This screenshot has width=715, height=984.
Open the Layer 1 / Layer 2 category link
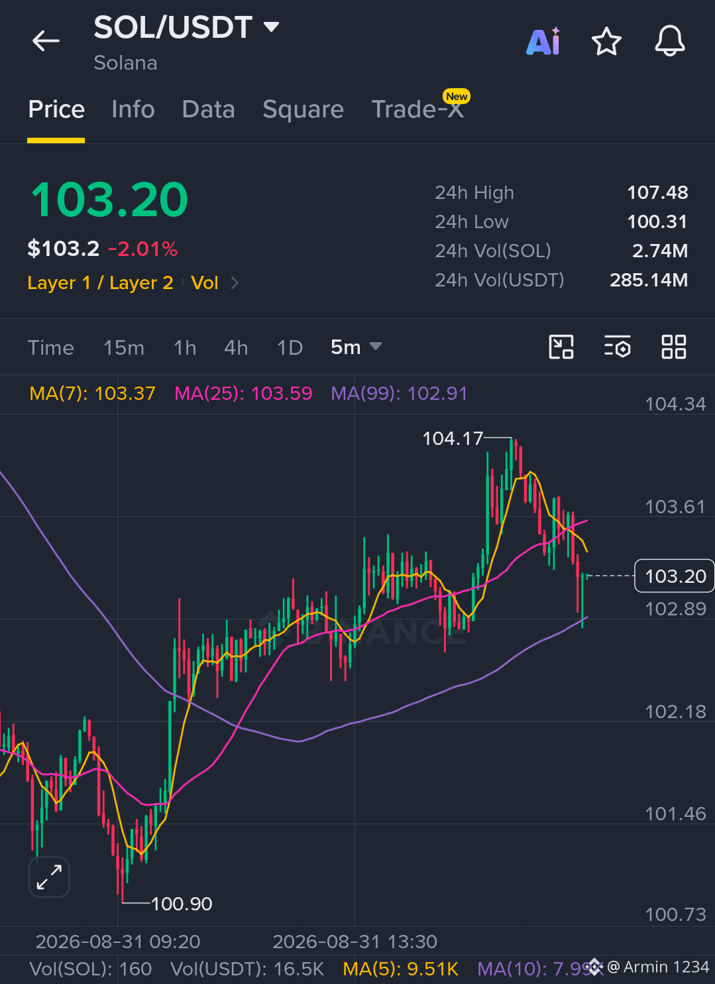100,283
